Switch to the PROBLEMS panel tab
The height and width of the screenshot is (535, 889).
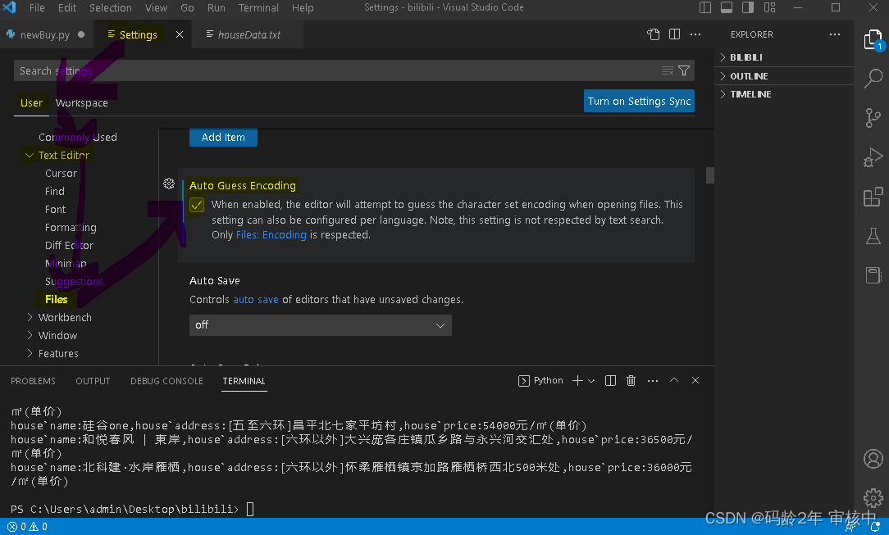point(33,381)
